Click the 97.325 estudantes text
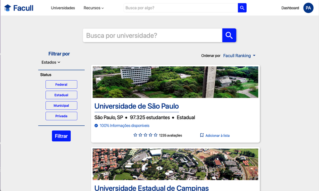Viewport: 319px width, 191px height. 150,117
